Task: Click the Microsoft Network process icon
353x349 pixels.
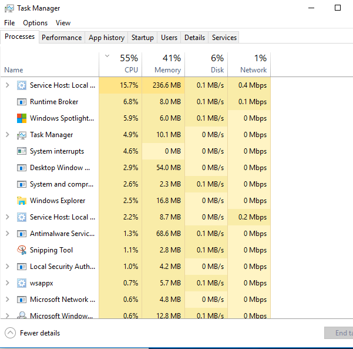Action: (x=22, y=300)
